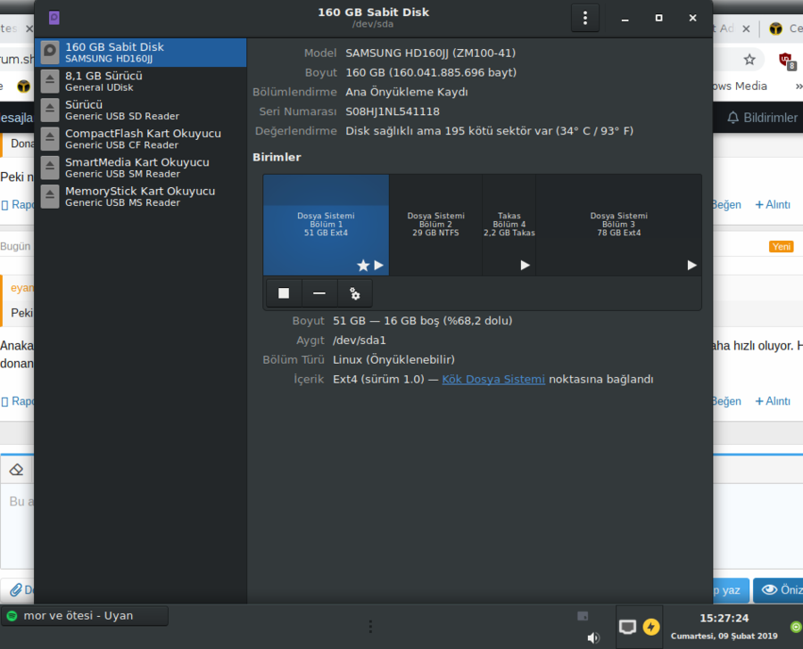The height and width of the screenshot is (649, 803).
Task: Select Bölüm 3 78 GB Ext4 partition
Action: click(x=618, y=225)
